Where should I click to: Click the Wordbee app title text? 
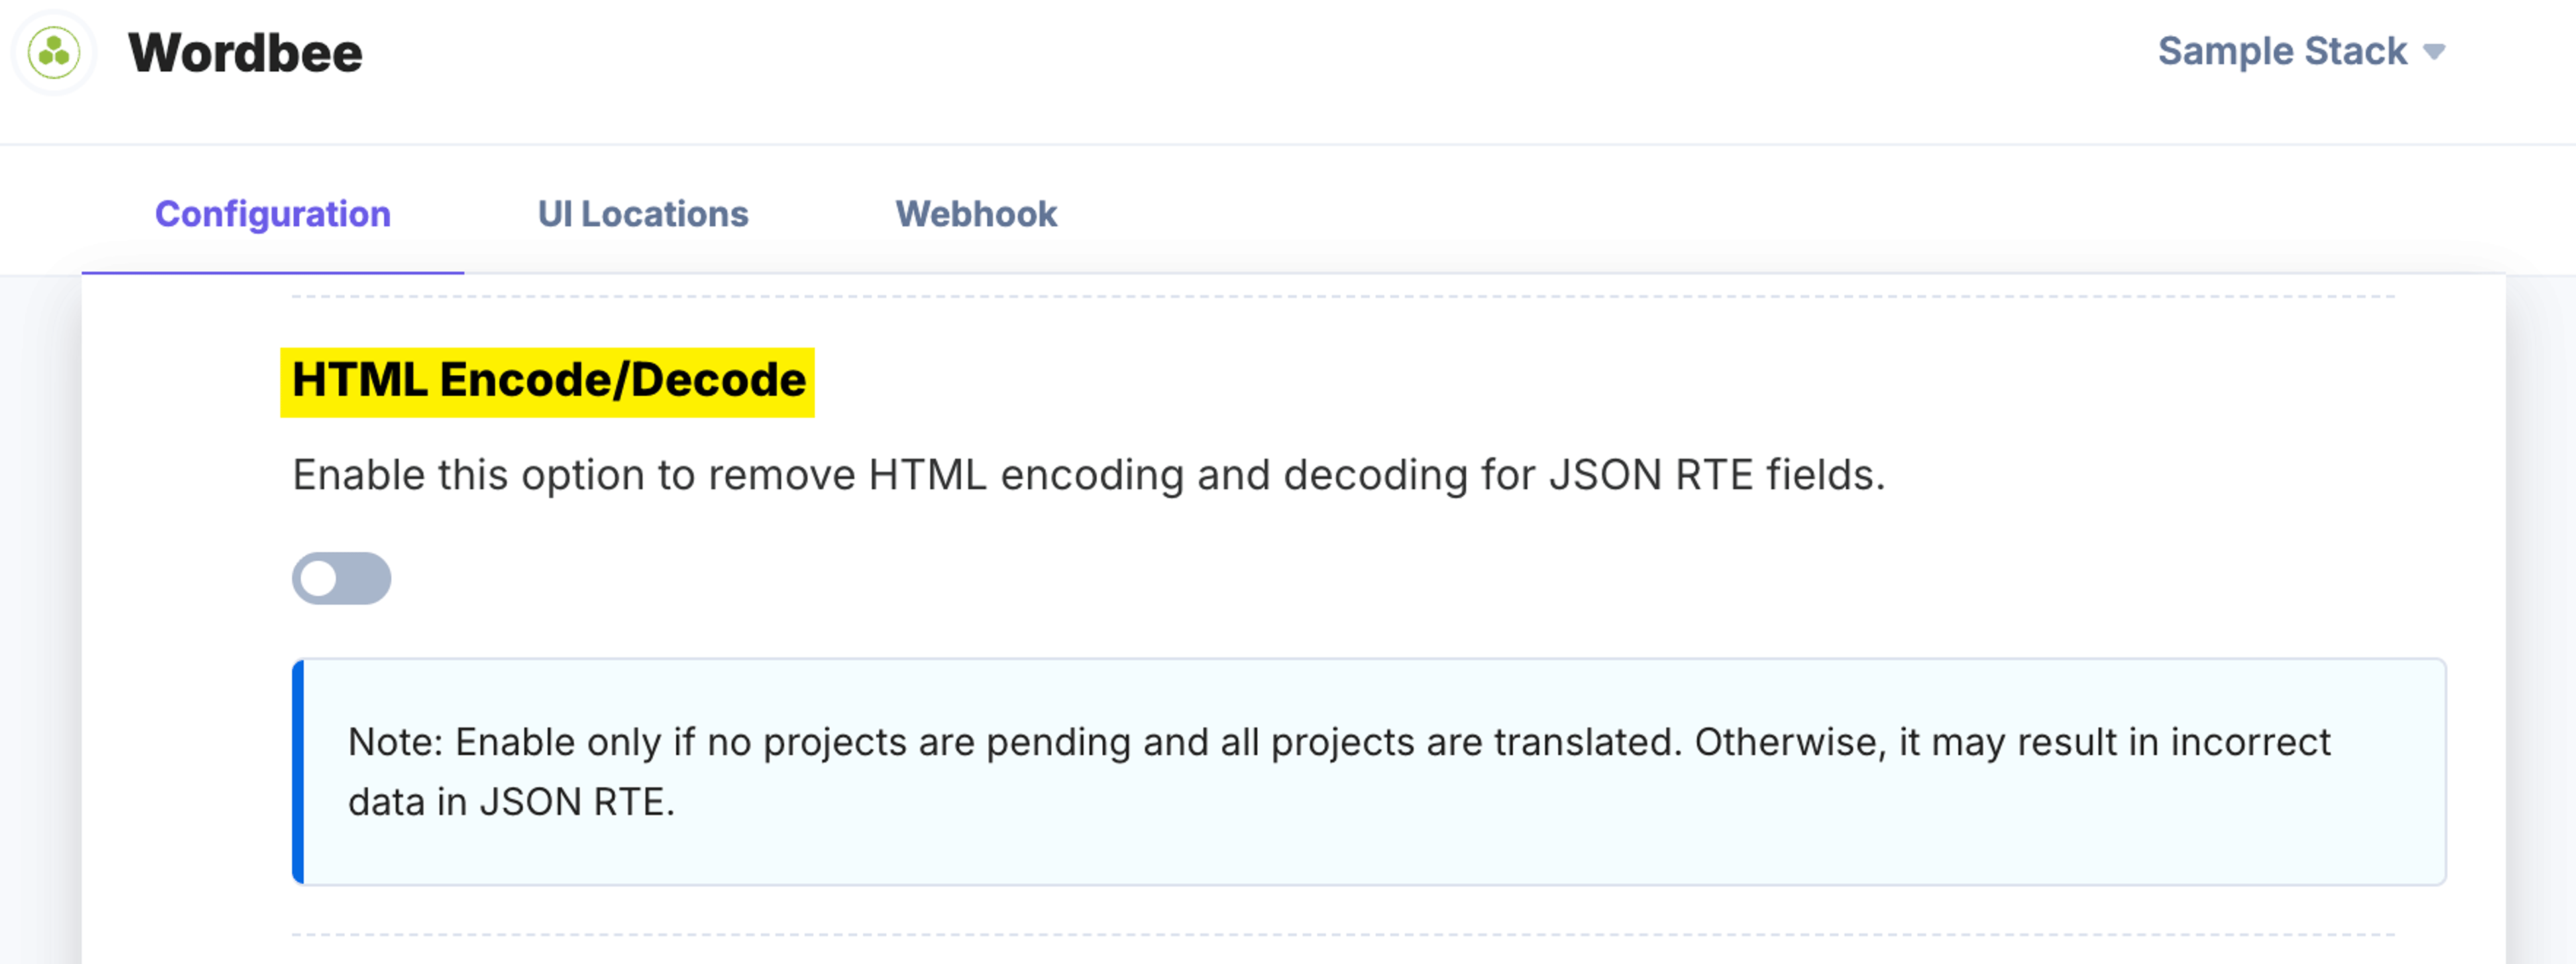click(245, 53)
